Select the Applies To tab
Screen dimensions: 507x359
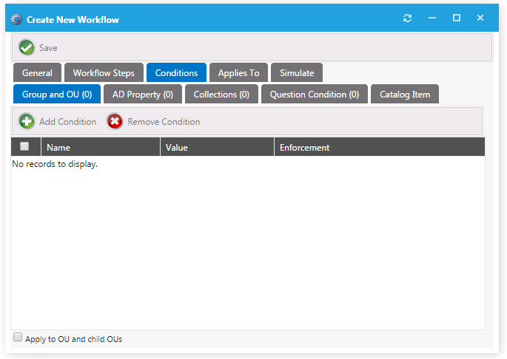(x=238, y=73)
